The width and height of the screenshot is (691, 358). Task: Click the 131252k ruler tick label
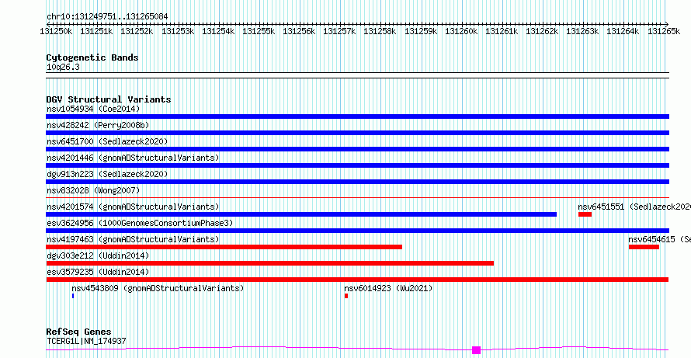pos(138,31)
